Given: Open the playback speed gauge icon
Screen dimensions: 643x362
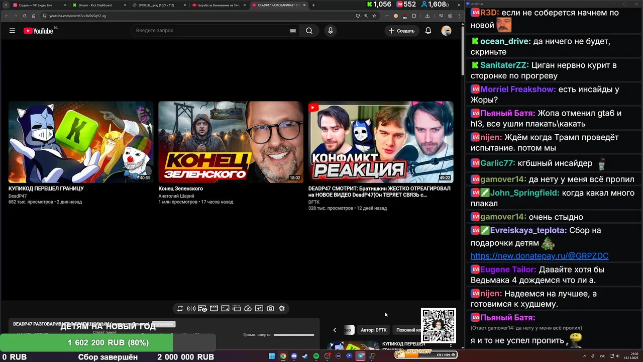Looking at the screenshot, I should click(248, 309).
